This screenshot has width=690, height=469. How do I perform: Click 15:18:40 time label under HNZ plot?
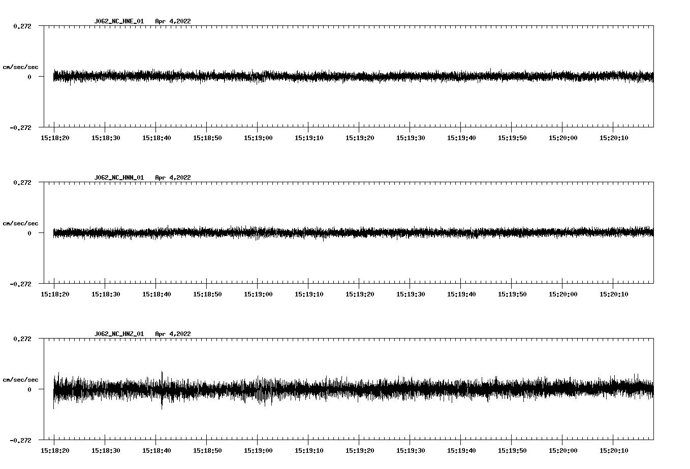pos(156,451)
